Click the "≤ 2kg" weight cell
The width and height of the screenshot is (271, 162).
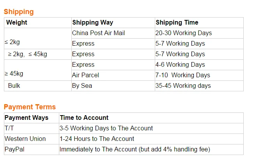click(x=12, y=42)
